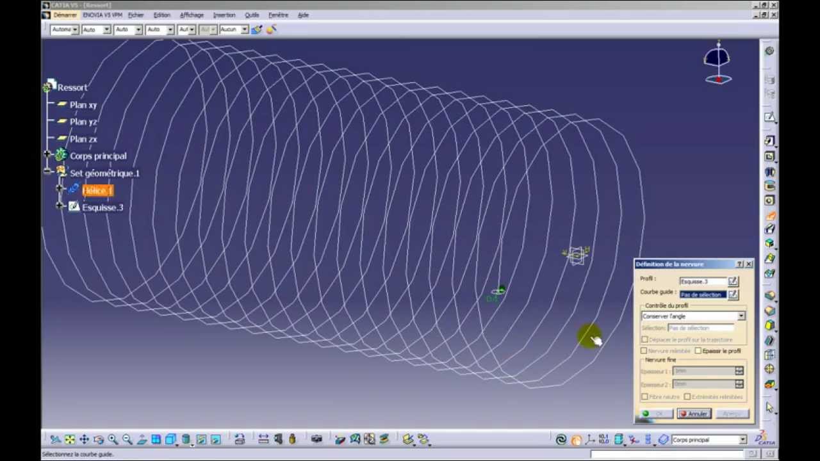Select 'Esquisse.3' in the specification tree

click(102, 207)
